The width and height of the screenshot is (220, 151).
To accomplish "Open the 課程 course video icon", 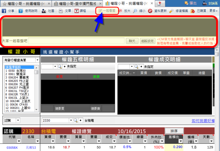I will 77,11.
